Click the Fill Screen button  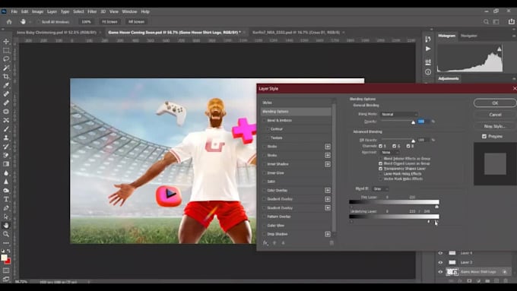tap(136, 22)
